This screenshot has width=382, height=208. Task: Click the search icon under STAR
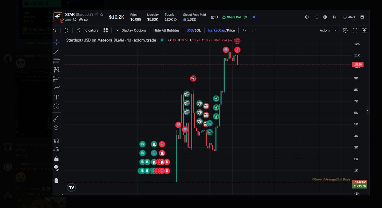pyautogui.click(x=75, y=20)
